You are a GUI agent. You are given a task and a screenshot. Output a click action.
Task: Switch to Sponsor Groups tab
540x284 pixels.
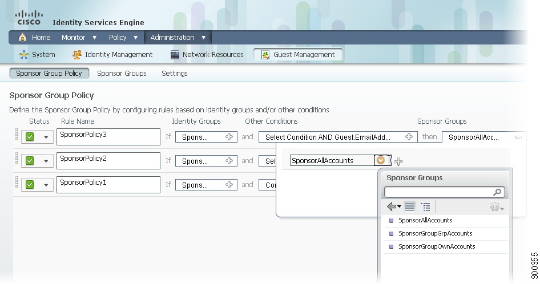click(x=122, y=74)
